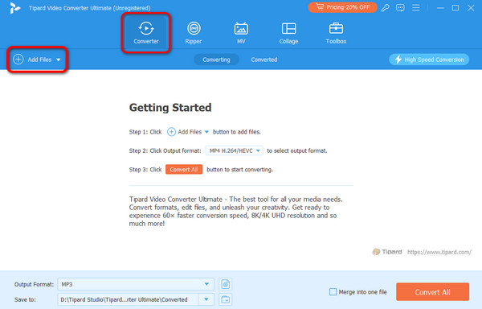
Task: Click the Pricing-20% OFF button
Action: point(343,7)
